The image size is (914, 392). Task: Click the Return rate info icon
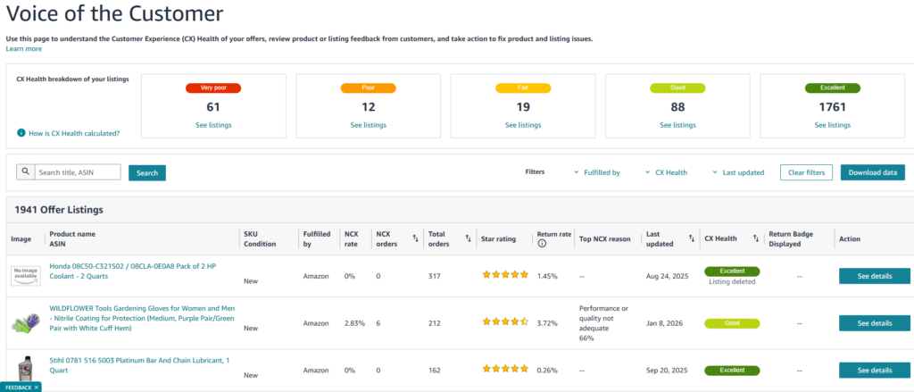[542, 243]
